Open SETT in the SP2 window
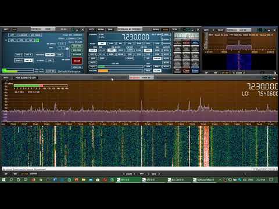 click(x=206, y=30)
